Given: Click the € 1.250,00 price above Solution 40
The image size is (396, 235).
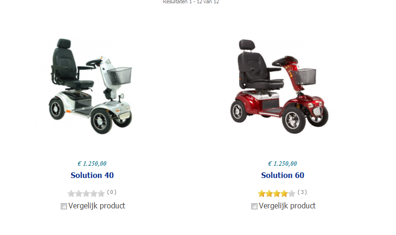Looking at the screenshot, I should 92,164.
